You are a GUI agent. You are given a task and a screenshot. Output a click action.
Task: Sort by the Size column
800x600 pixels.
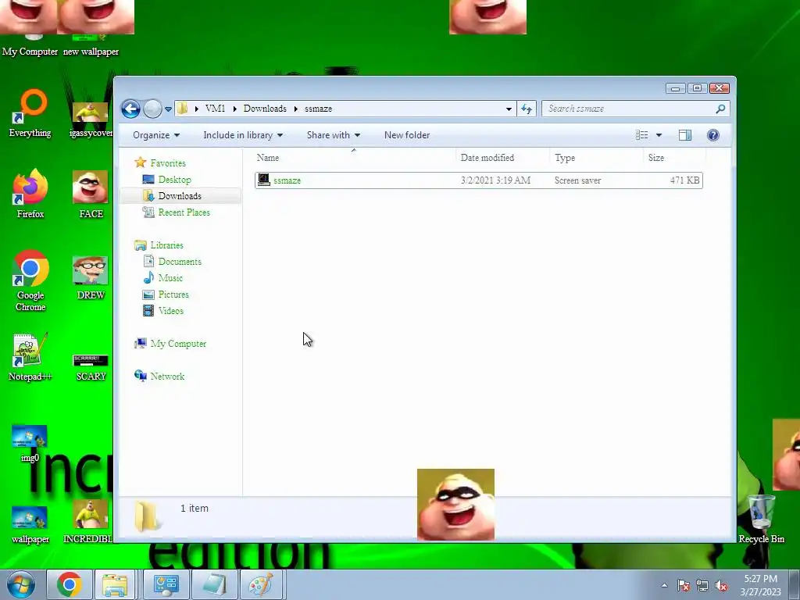(x=674, y=158)
